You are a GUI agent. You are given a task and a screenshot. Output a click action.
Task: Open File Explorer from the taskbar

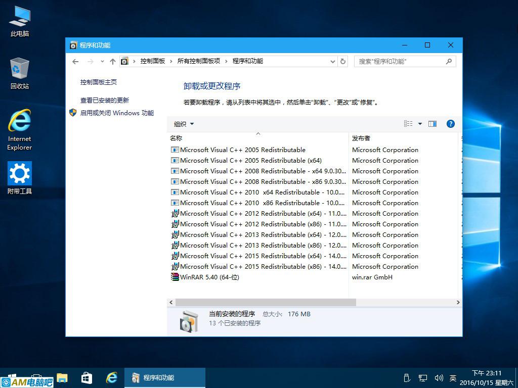point(62,378)
